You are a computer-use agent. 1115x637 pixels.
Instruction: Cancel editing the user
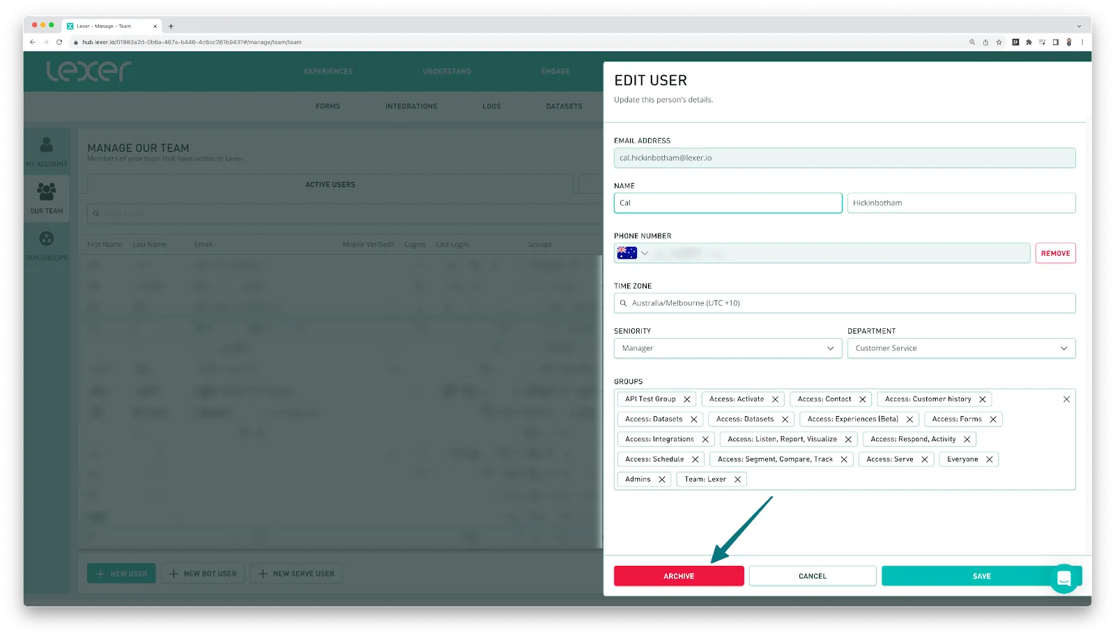click(813, 576)
